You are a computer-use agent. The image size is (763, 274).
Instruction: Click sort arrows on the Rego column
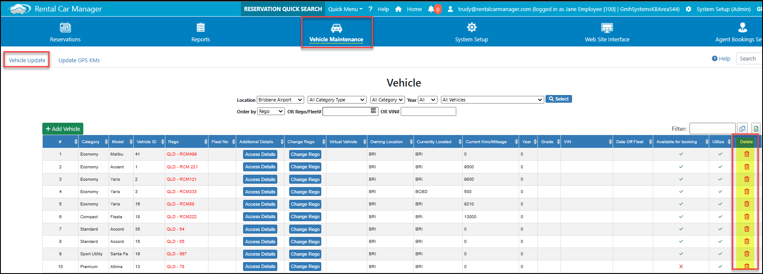coord(205,142)
